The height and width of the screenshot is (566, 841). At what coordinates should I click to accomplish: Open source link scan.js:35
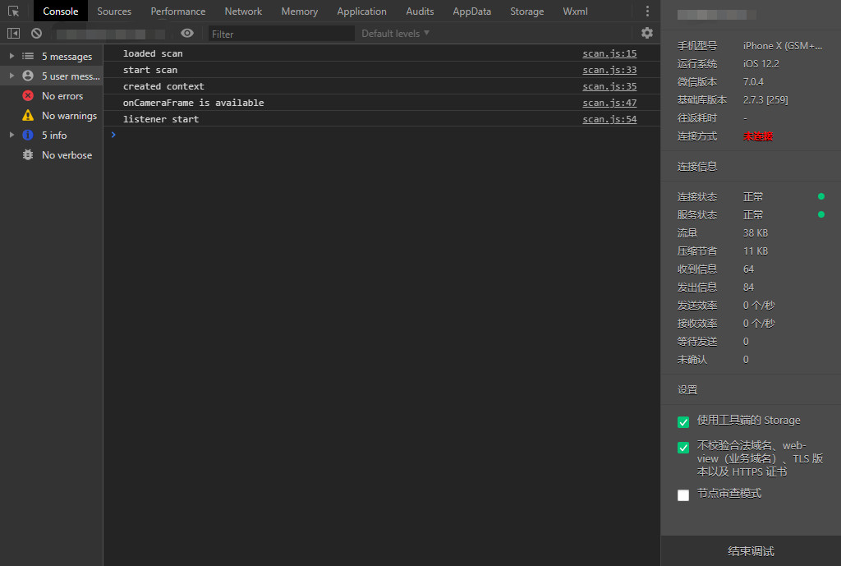[x=609, y=86]
